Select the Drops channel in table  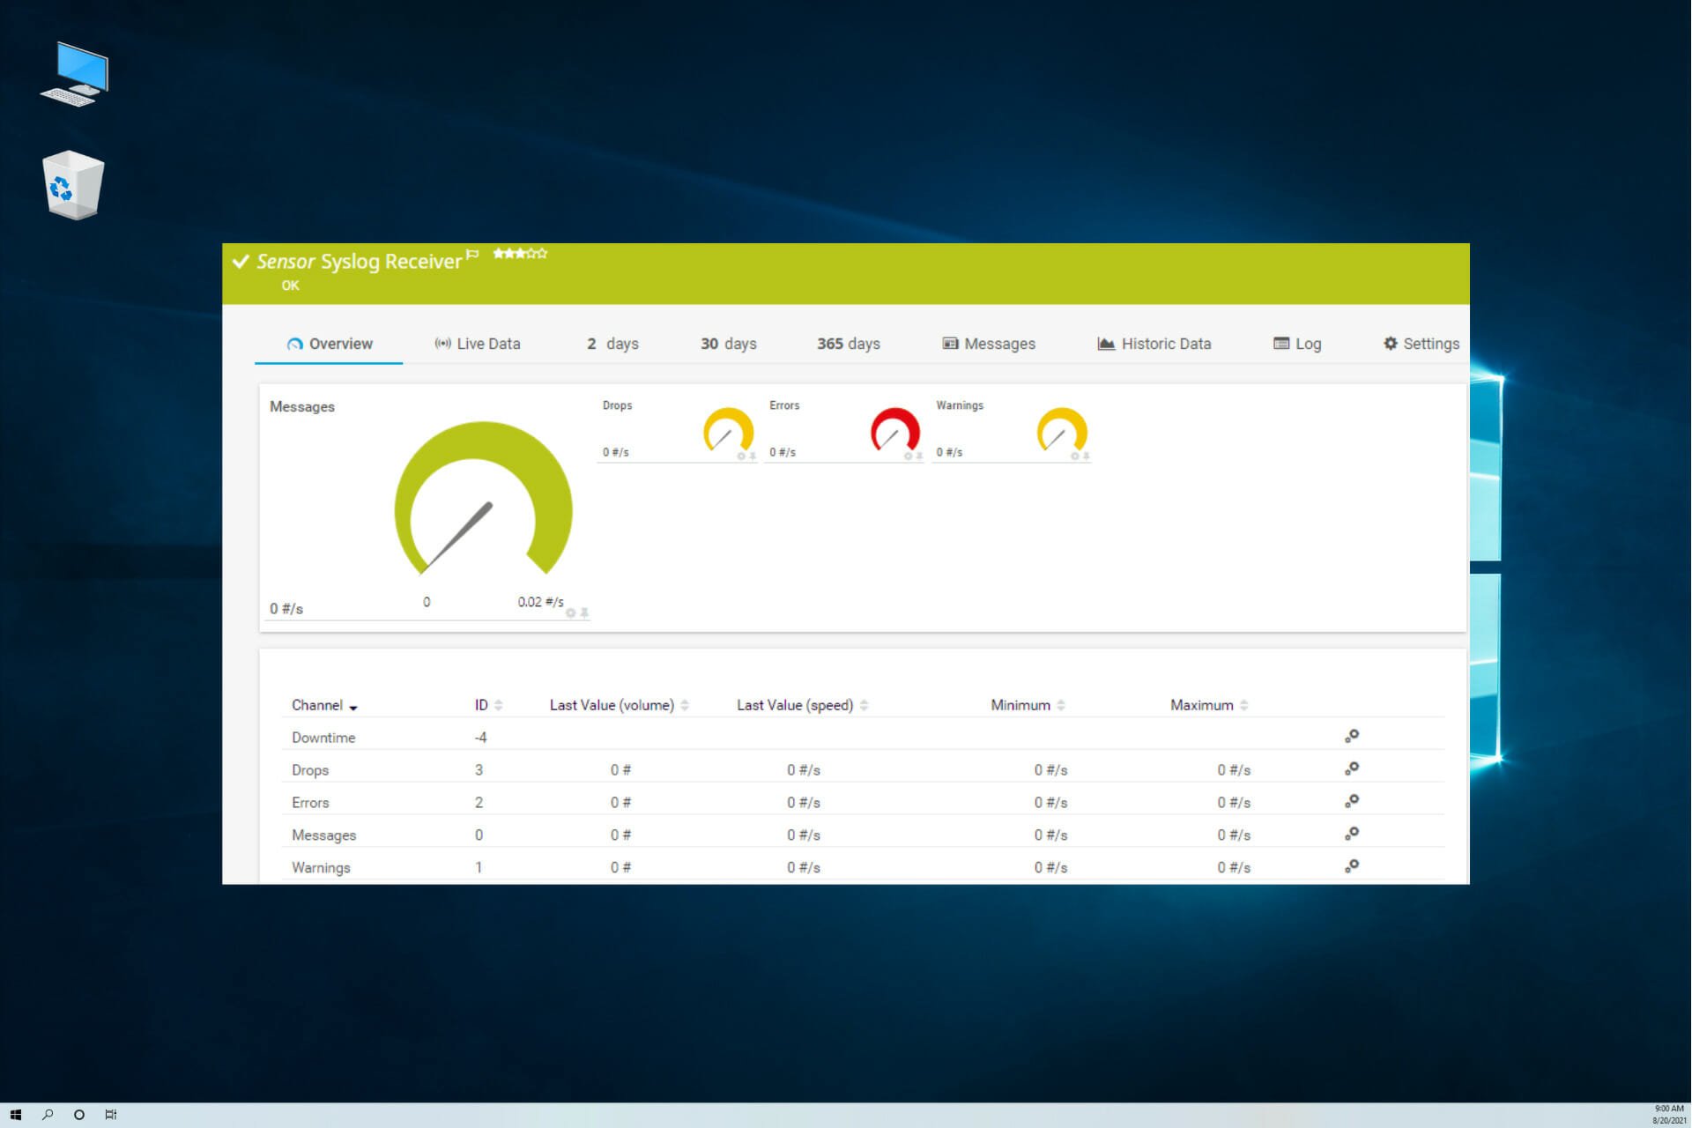pyautogui.click(x=310, y=770)
